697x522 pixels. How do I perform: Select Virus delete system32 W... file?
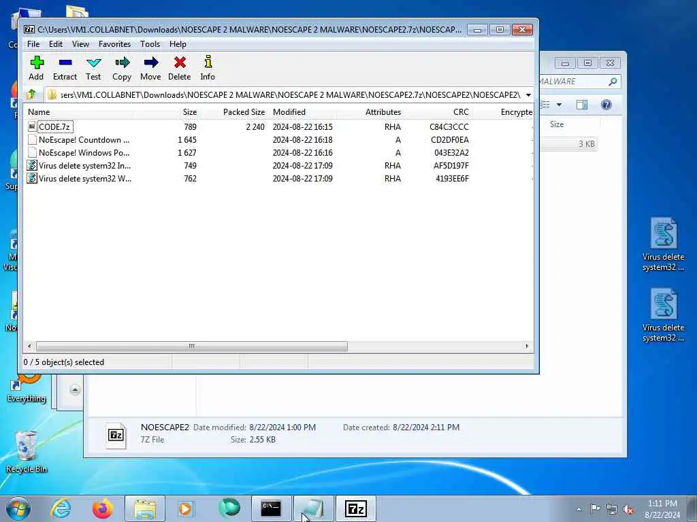tap(85, 179)
